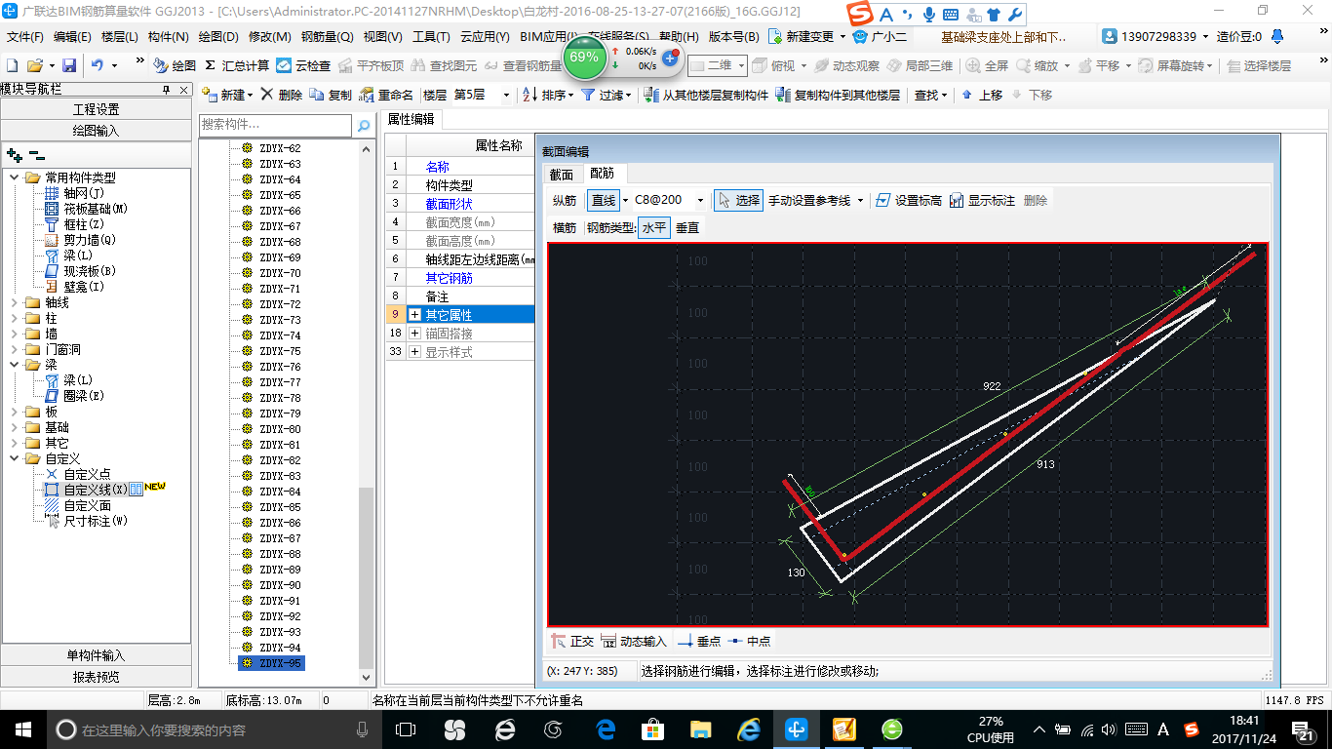1332x749 pixels.
Task: Select 自定义线(X) tree item
Action: click(x=95, y=490)
